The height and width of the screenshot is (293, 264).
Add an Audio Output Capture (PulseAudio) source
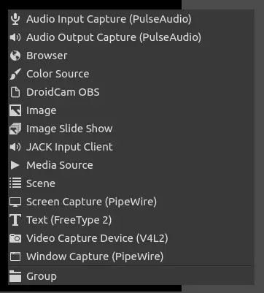tap(131, 37)
